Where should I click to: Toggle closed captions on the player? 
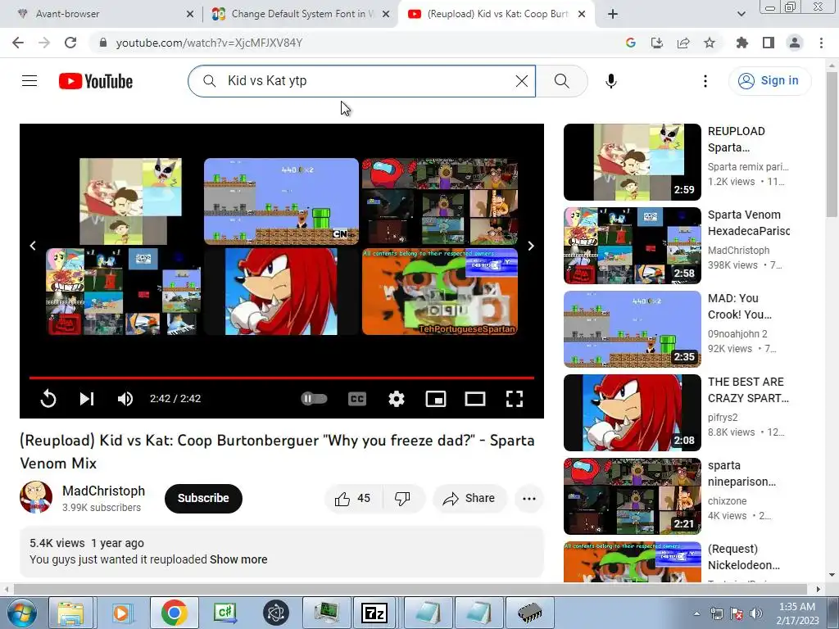pyautogui.click(x=357, y=399)
